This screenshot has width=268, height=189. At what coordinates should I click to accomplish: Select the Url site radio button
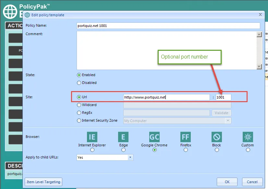click(79, 97)
